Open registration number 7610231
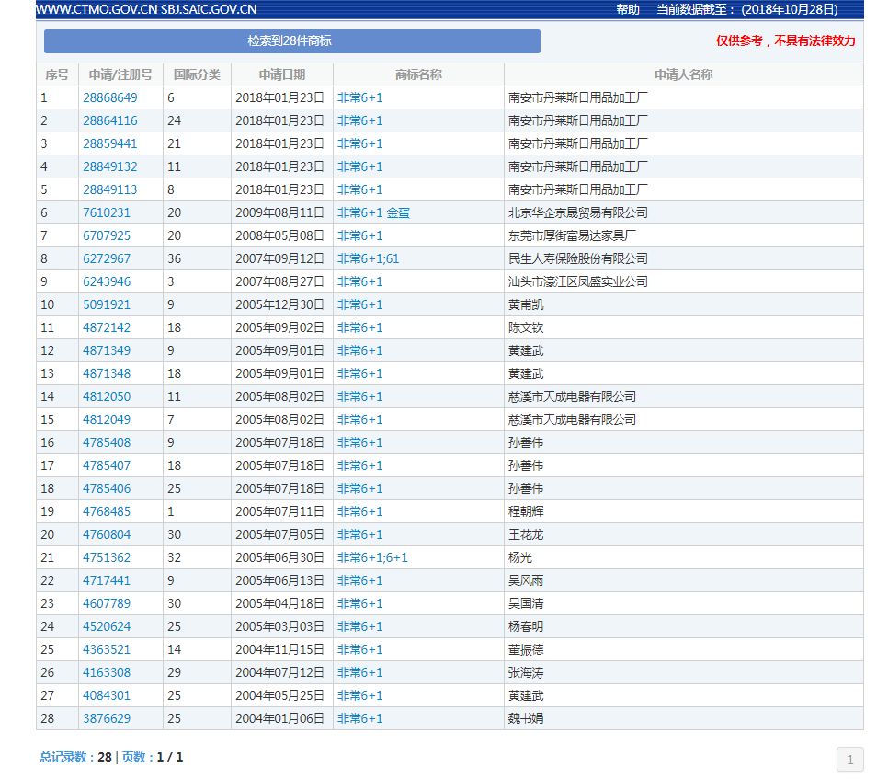 tap(107, 212)
